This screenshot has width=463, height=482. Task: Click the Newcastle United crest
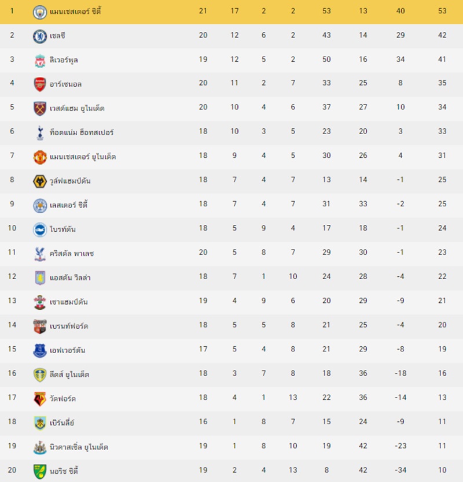pyautogui.click(x=40, y=447)
